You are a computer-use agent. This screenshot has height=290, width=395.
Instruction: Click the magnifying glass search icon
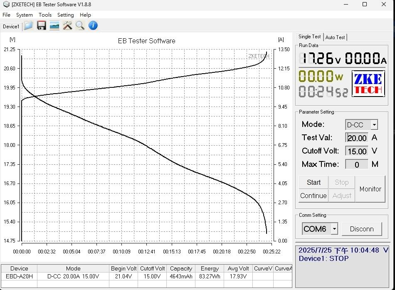point(80,26)
